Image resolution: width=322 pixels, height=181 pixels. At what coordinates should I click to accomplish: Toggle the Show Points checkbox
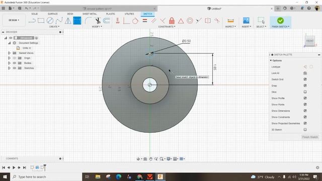pos(305,105)
